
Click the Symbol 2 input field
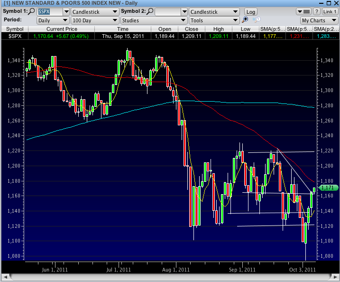pyautogui.click(x=170, y=11)
